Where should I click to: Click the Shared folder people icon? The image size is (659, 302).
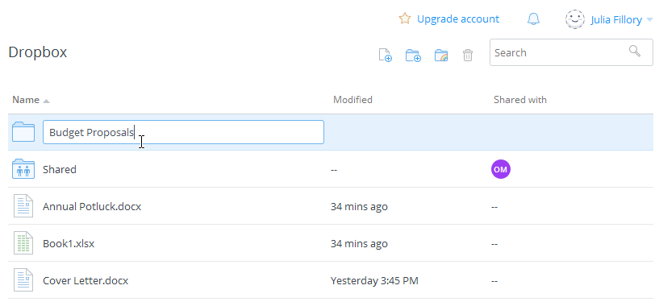[x=23, y=169]
